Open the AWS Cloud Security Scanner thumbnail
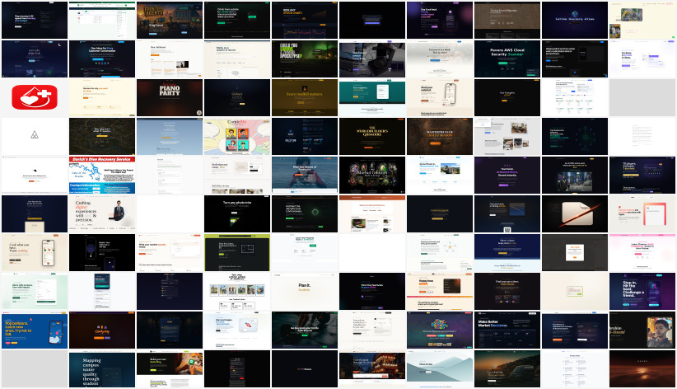 [507, 59]
